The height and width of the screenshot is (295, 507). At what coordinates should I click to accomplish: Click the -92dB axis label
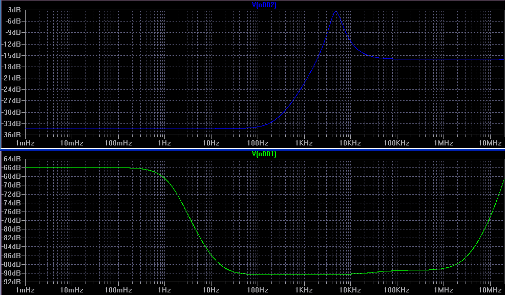tap(12, 282)
